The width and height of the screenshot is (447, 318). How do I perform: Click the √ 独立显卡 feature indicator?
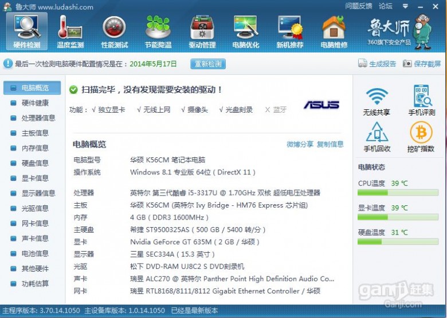pos(108,109)
